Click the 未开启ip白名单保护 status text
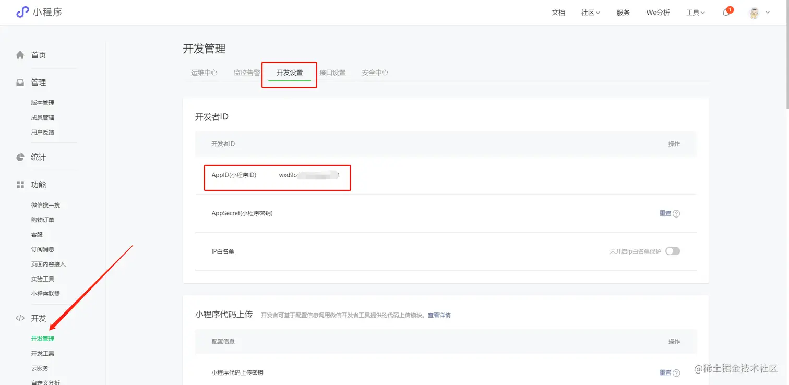The width and height of the screenshot is (789, 385). [636, 251]
